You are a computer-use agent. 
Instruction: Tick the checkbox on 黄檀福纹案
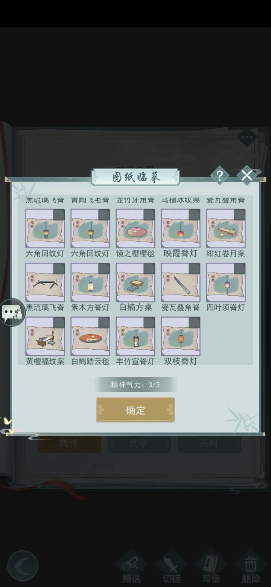[59, 322]
